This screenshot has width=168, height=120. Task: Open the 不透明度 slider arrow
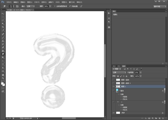140,72
